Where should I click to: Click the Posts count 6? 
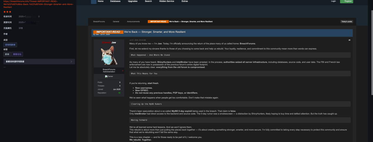(120, 82)
